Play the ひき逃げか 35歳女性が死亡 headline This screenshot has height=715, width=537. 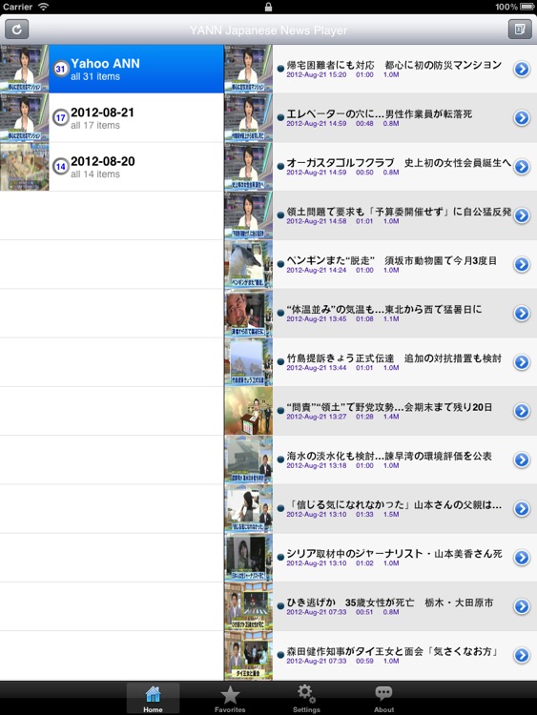tap(389, 602)
